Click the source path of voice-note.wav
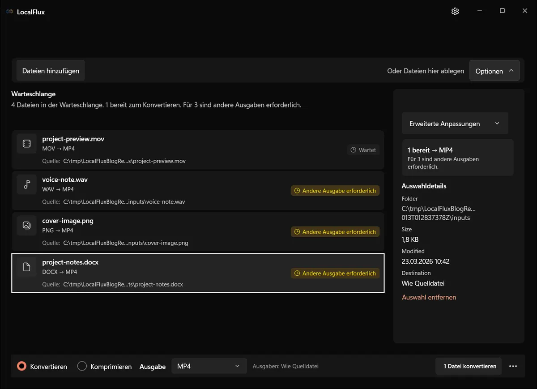537x389 pixels. pos(124,202)
